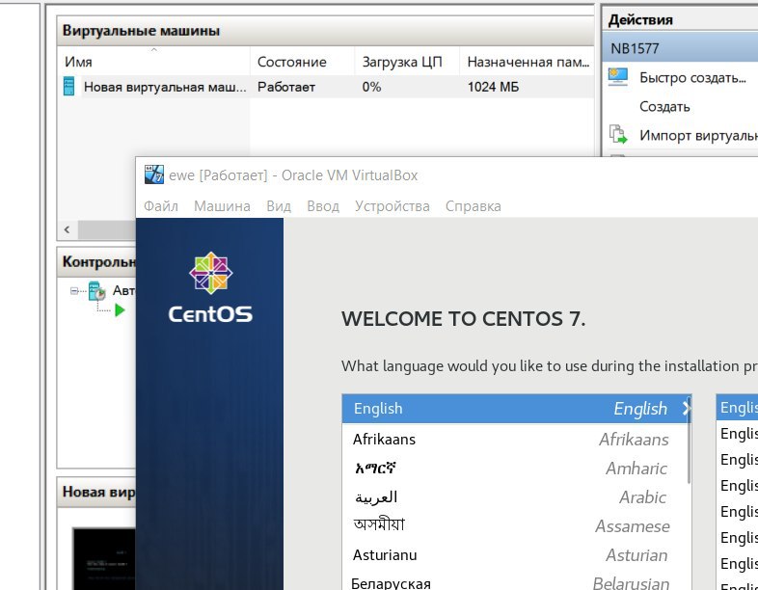Click the Работает status cell
This screenshot has width=758, height=590.
[286, 87]
